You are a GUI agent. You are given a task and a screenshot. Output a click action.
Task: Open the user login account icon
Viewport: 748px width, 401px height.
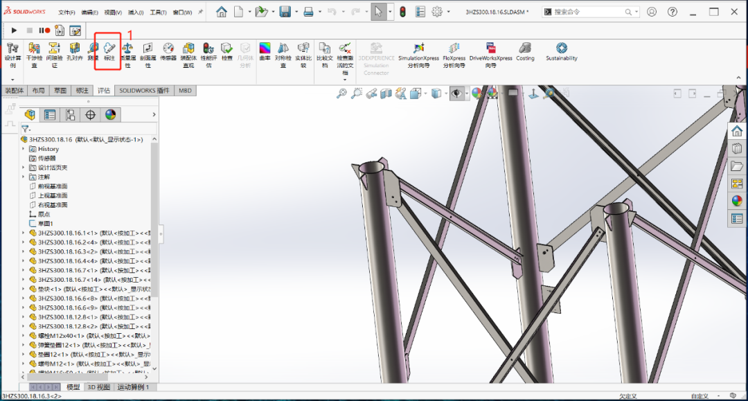(x=652, y=12)
